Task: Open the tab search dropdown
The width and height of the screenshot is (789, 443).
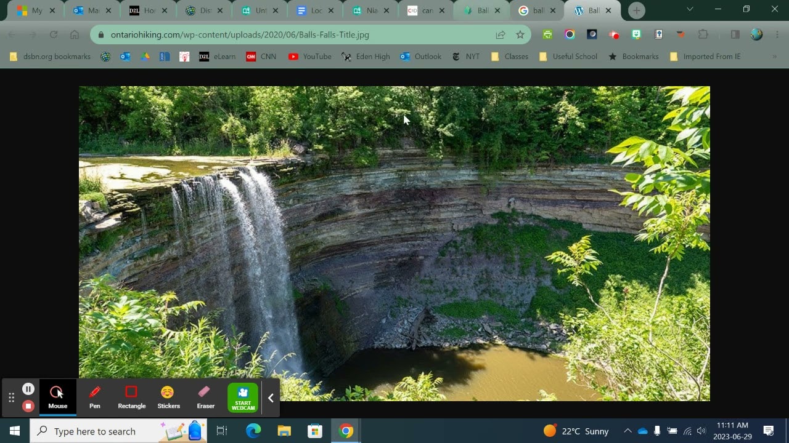Action: 690,9
